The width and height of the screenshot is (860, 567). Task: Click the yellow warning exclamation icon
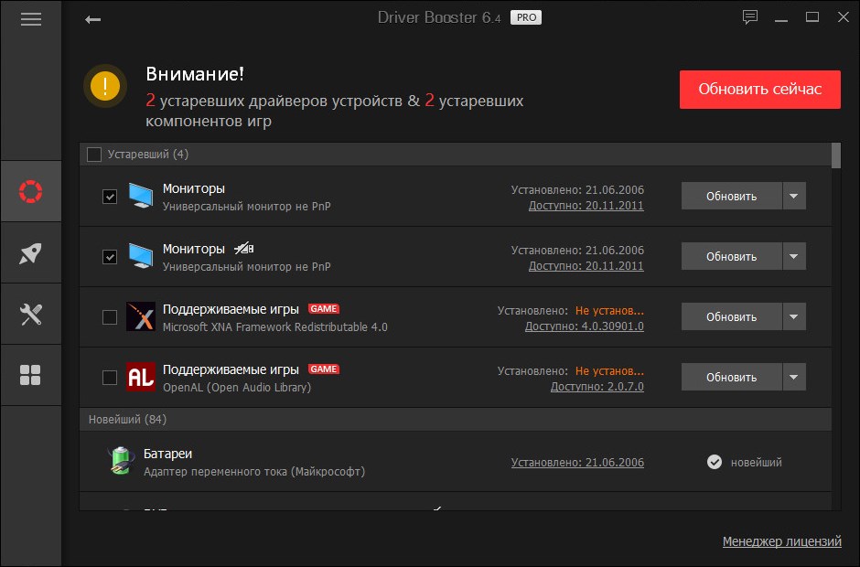[104, 87]
